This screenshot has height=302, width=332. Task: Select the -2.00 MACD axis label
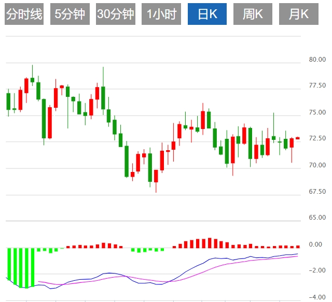316,270
